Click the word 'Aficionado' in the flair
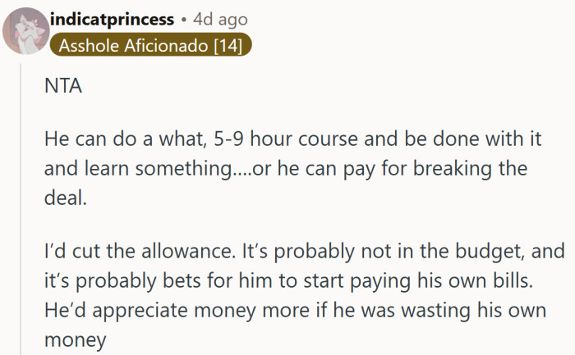 tap(158, 46)
